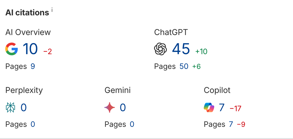Open Copilot citations count 7
The width and height of the screenshot is (293, 139).
coord(222,108)
